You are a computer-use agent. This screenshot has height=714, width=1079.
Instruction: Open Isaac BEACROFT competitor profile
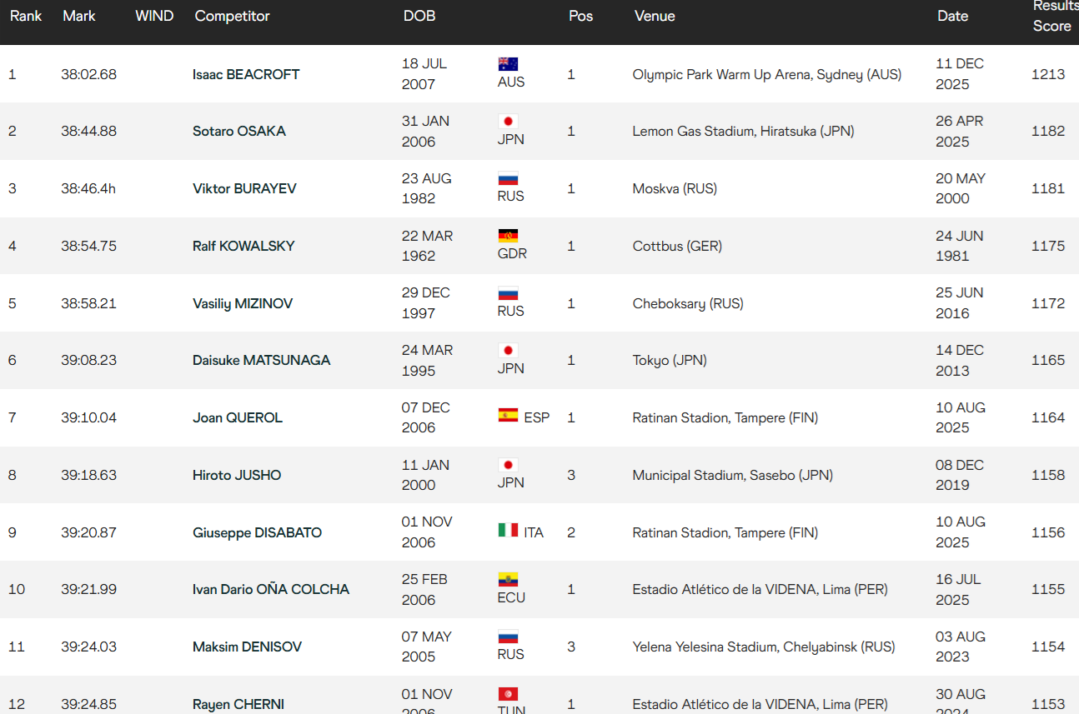[x=246, y=74]
